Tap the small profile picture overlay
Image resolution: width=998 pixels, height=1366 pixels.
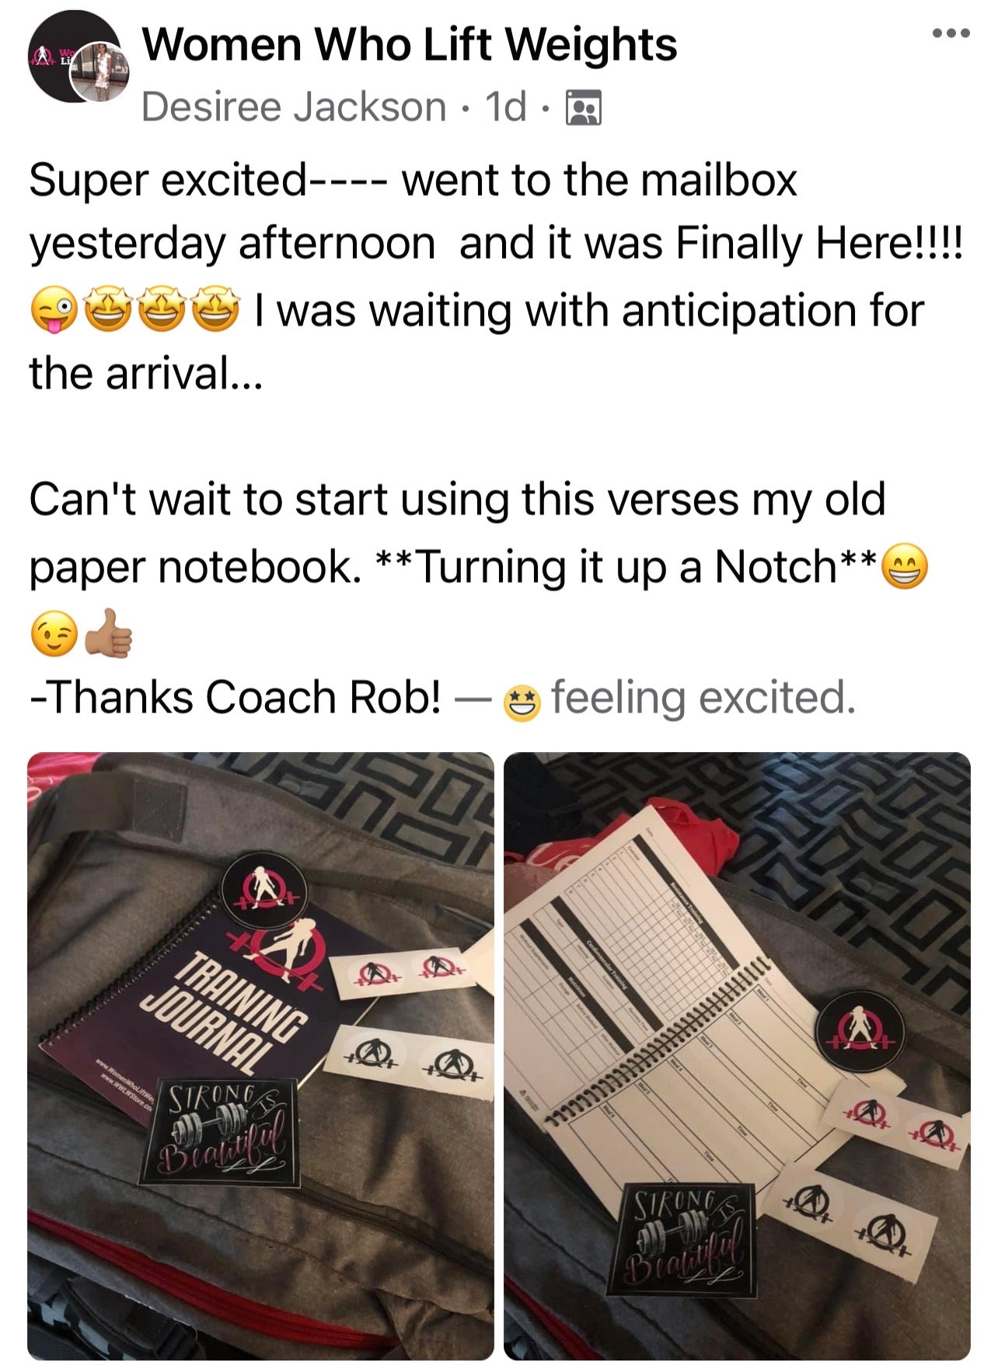point(100,71)
